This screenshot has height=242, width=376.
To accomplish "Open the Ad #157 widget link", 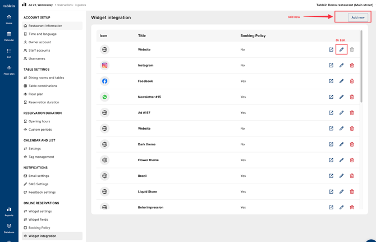I will coord(331,113).
